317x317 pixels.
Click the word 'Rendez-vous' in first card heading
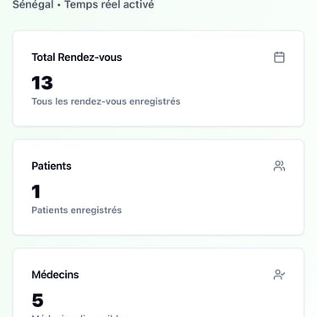90,57
